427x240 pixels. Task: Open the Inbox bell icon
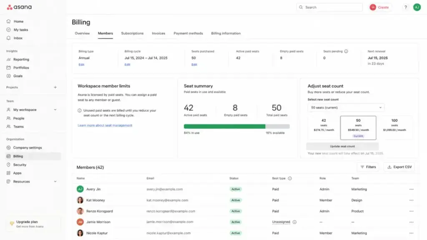pyautogui.click(x=8, y=38)
